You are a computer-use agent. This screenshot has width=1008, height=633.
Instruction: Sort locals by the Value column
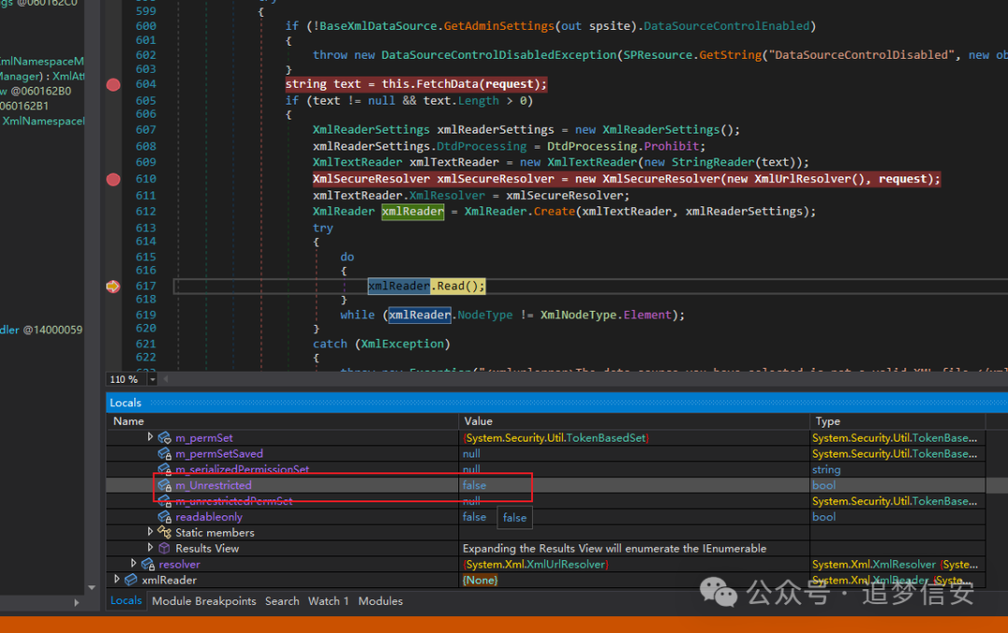coord(634,421)
